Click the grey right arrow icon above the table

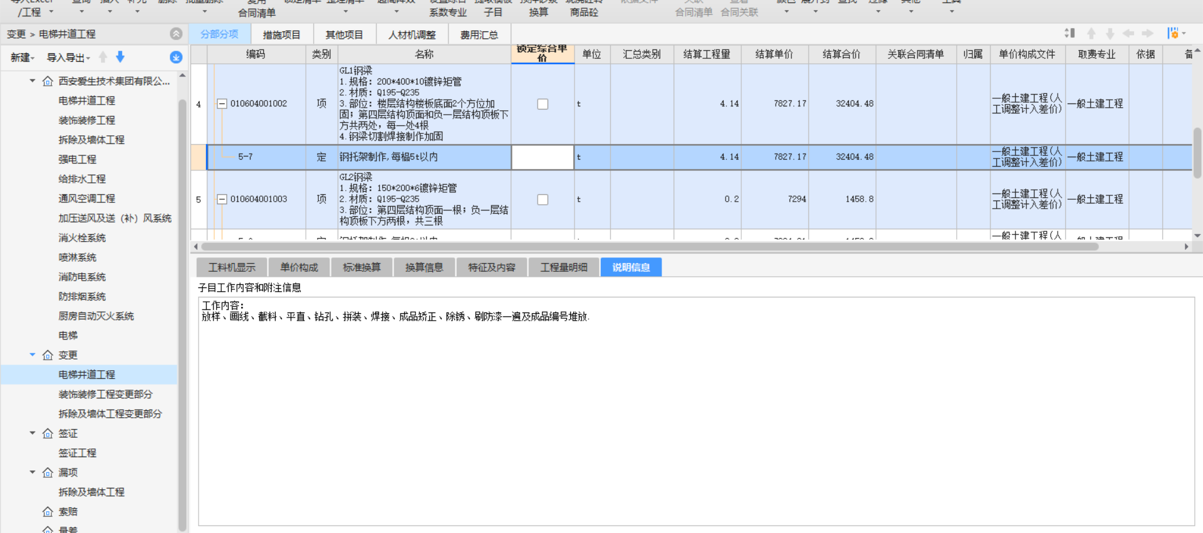pos(1147,33)
